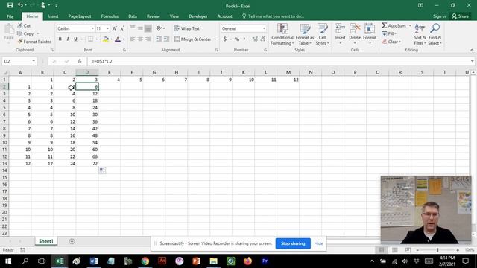The width and height of the screenshot is (477, 268).
Task: Expand the formula bar
Action: (472, 61)
